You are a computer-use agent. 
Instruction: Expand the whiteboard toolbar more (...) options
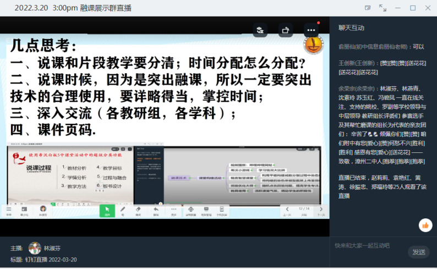174,210
